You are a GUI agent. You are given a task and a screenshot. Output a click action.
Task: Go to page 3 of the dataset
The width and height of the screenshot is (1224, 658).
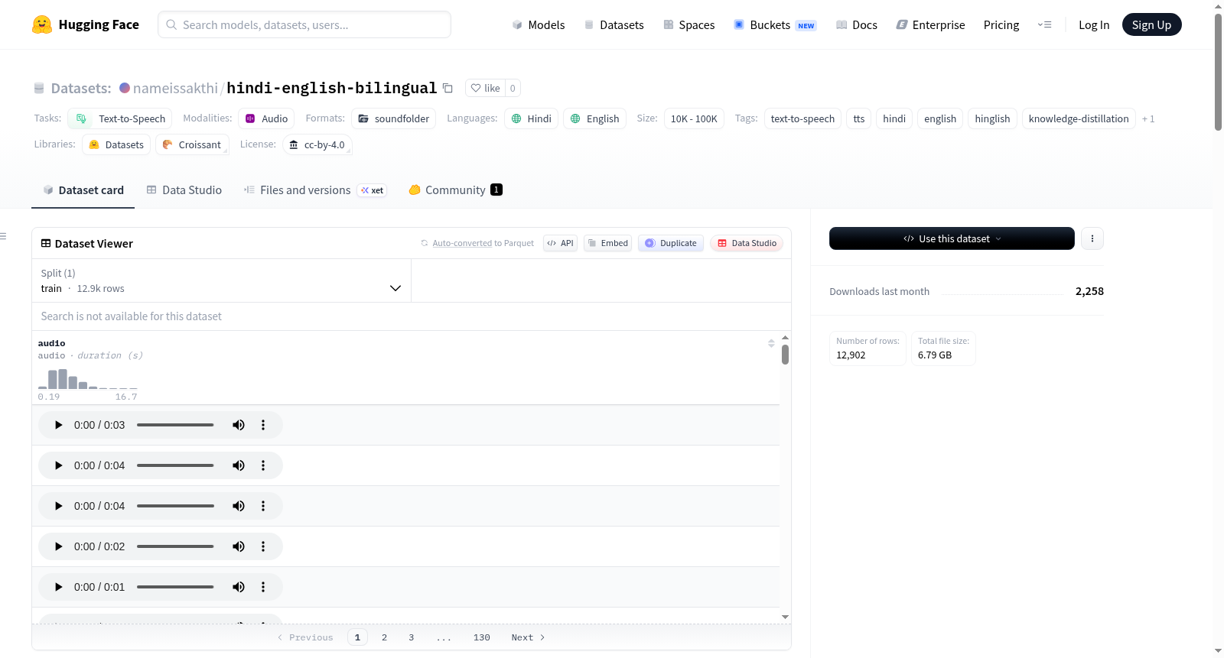click(411, 637)
